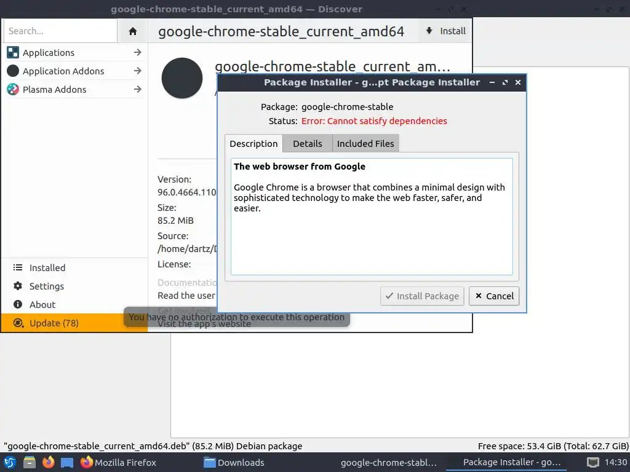This screenshot has height=472, width=630.
Task: Click the Settings gear icon in Discover
Action: click(18, 286)
